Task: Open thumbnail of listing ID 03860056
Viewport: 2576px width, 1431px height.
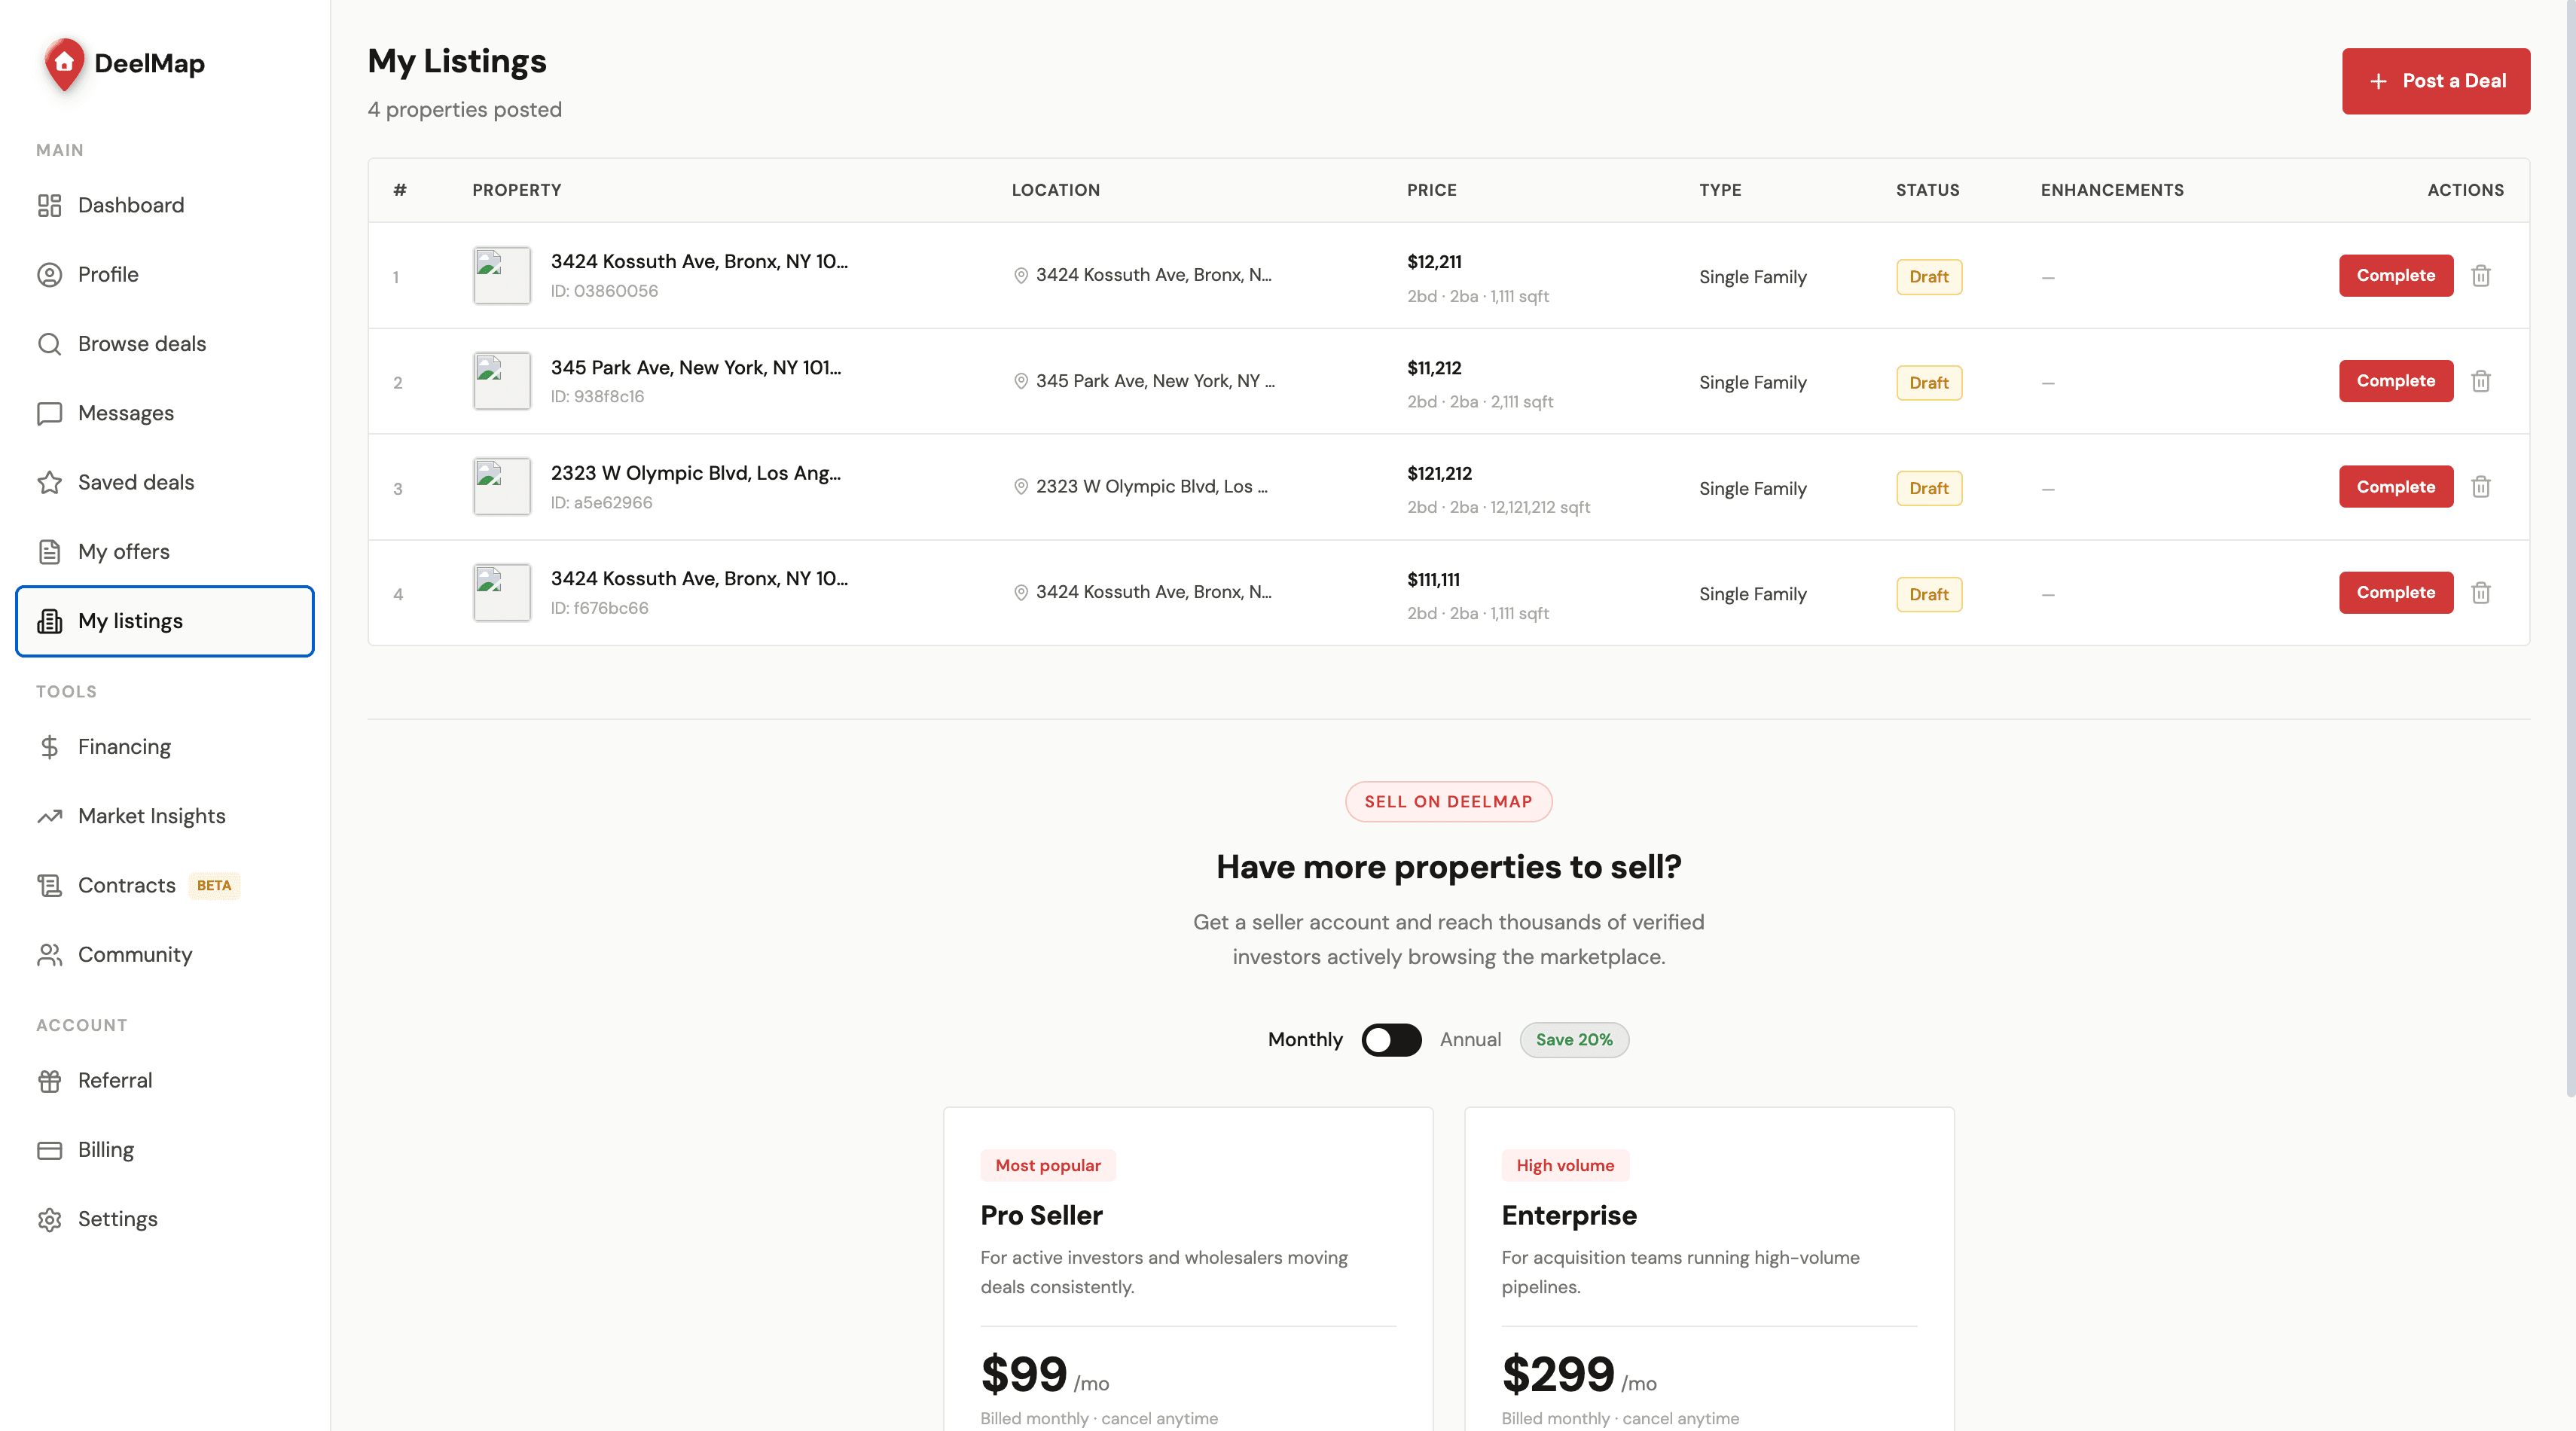Action: (502, 276)
